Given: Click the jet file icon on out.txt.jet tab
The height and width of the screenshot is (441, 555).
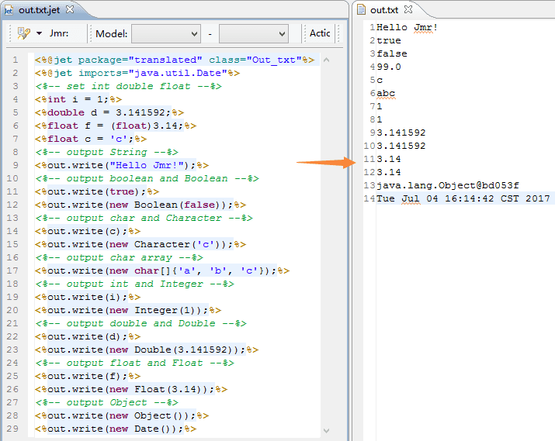Looking at the screenshot, I should click(9, 10).
